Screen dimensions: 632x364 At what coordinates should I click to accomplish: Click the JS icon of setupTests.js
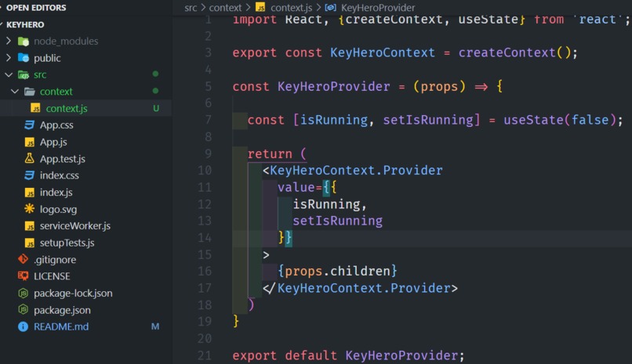[30, 243]
